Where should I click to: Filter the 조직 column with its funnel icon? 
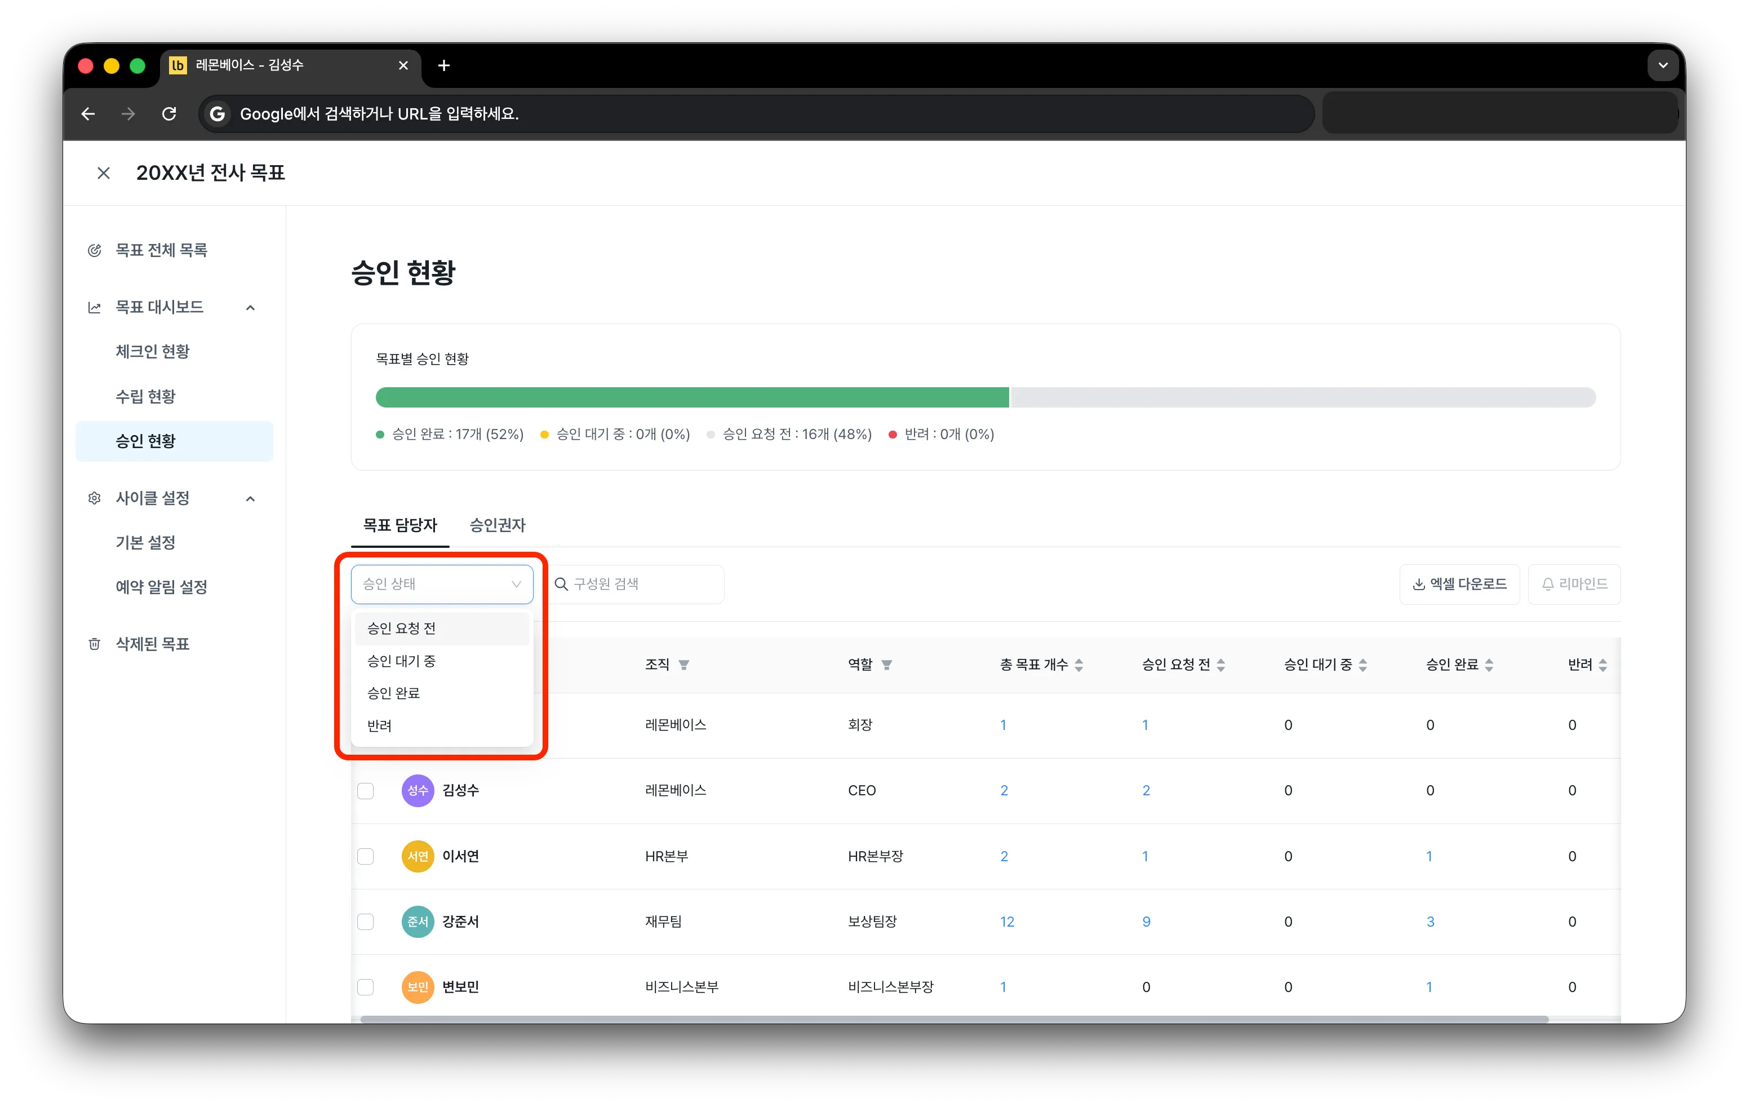coord(683,665)
